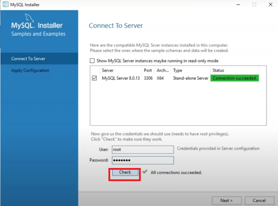Click the User input field
The height and width of the screenshot is (206, 278).
[x=143, y=150]
